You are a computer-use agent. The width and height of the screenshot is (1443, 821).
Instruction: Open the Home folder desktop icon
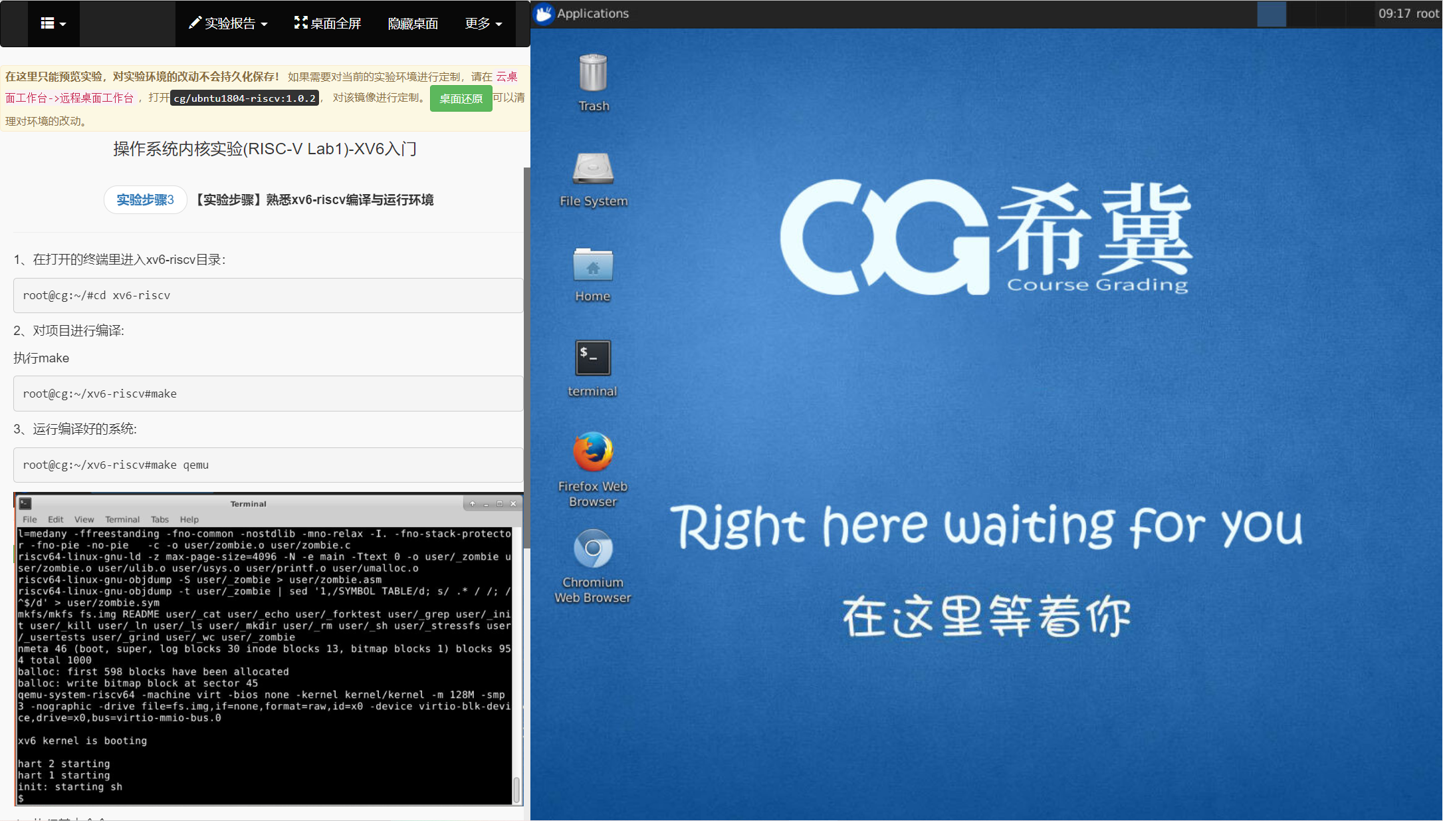pyautogui.click(x=593, y=274)
